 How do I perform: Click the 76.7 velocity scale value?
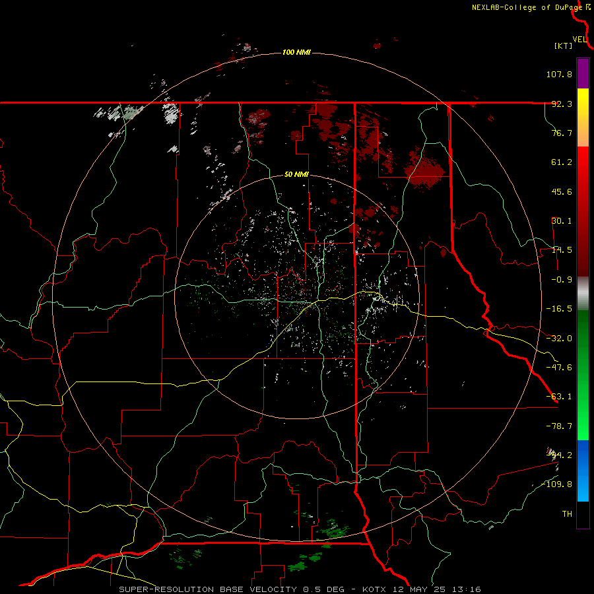[x=562, y=133]
